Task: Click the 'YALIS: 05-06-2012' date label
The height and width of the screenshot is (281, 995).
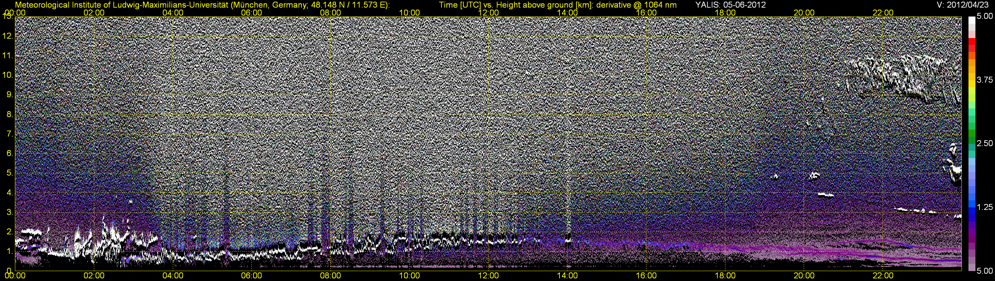Action: click(731, 5)
